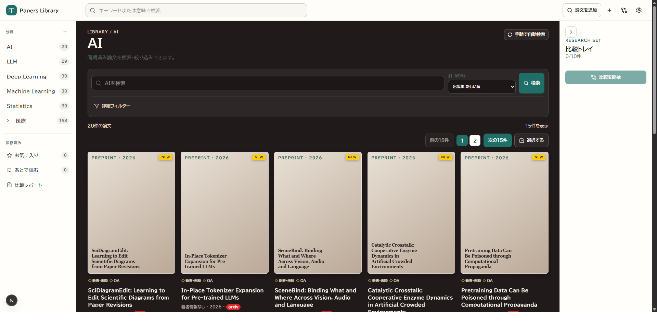
Task: Toggle 選択する selection mode
Action: 531,140
